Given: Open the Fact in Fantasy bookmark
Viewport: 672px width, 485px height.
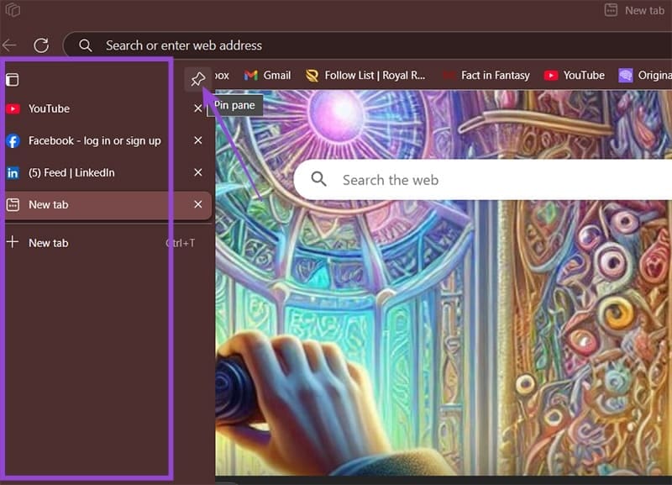Looking at the screenshot, I should [x=487, y=75].
